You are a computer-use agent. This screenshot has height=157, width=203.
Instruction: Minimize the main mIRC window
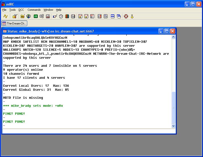coord(187,4)
